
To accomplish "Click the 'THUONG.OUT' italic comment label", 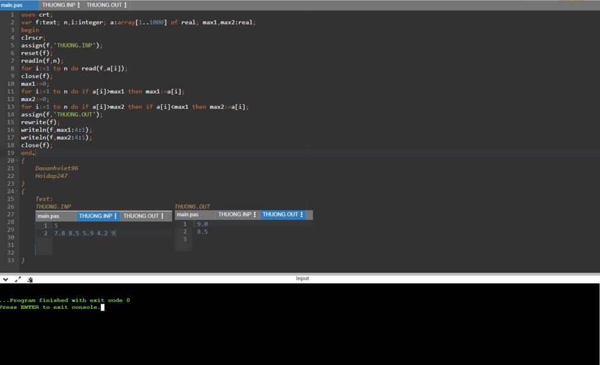I will click(192, 206).
